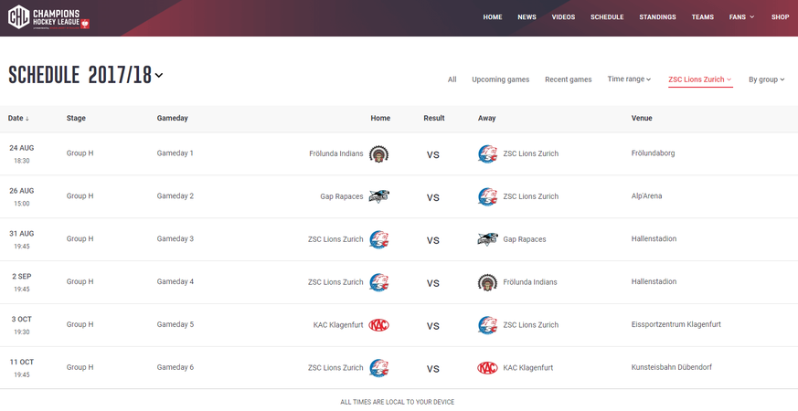798x411 pixels.
Task: Click KAC Klagenfurt home team, Gameday 5
Action: click(338, 324)
